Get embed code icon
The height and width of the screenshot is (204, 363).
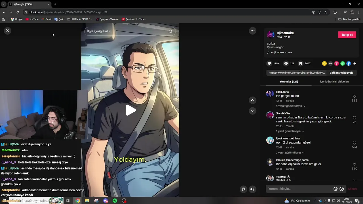330,63
